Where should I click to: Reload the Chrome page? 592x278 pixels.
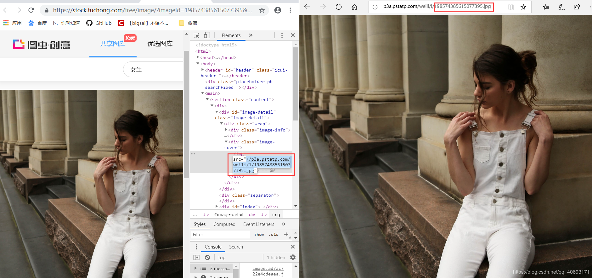(31, 10)
